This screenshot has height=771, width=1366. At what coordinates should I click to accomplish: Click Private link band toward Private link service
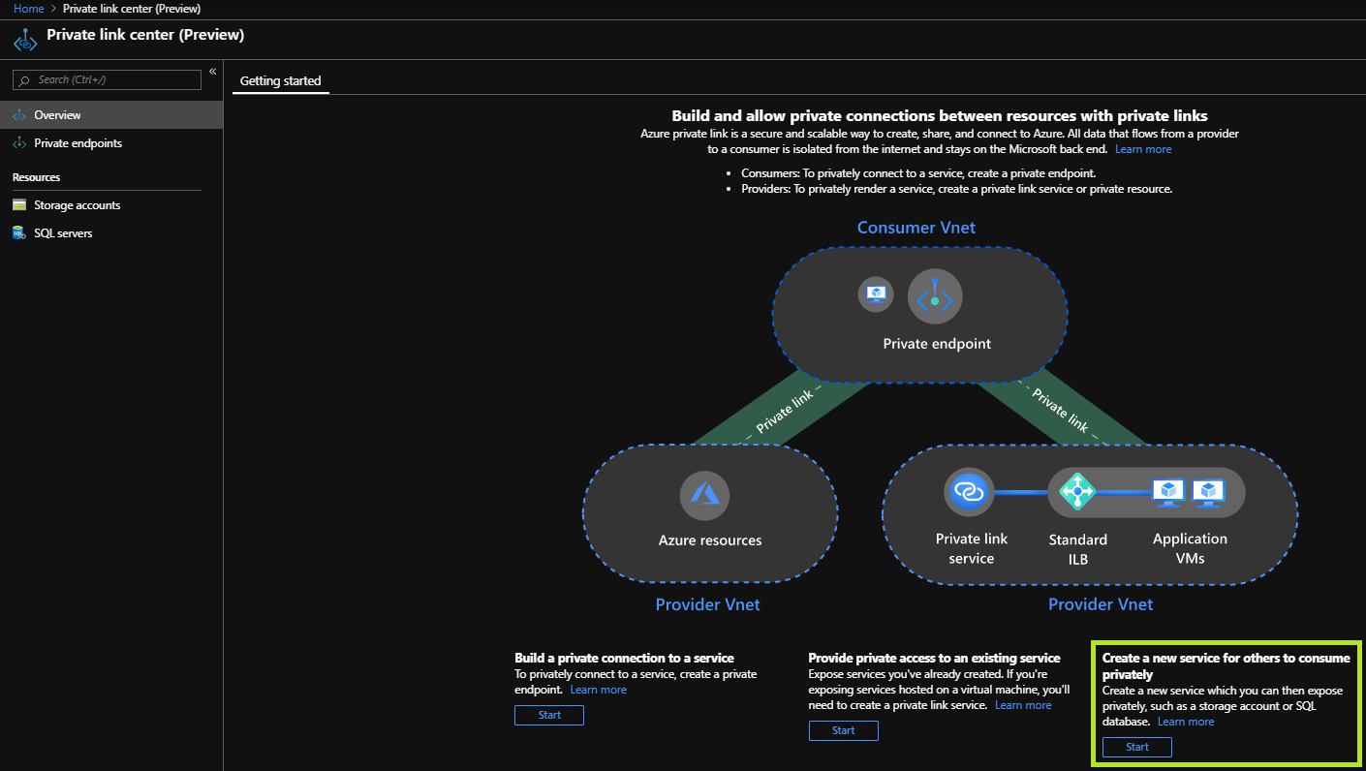coord(1059,410)
